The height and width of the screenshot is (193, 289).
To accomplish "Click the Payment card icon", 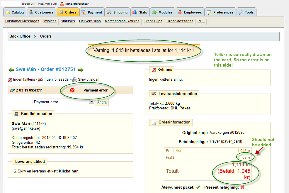I will click(84, 12).
